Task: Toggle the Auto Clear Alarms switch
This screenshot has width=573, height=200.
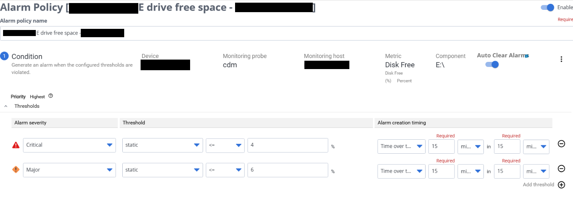Action: (x=492, y=65)
